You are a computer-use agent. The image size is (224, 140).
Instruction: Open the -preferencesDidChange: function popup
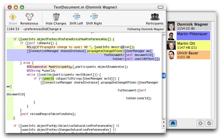(42, 29)
